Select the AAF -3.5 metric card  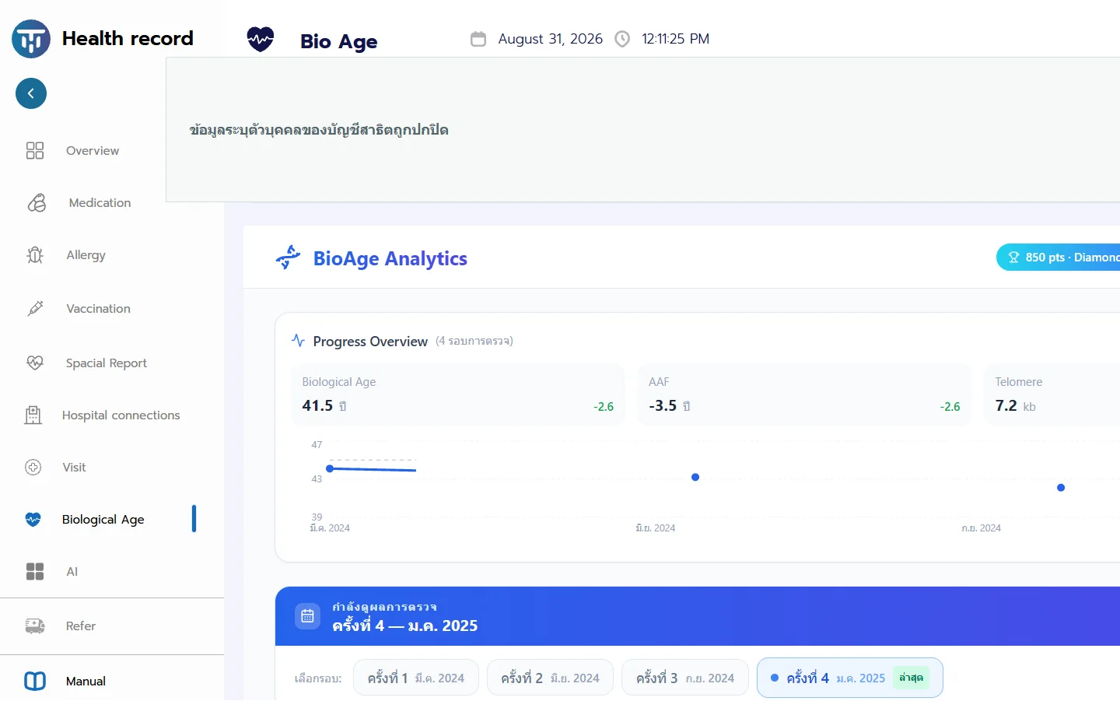coord(804,394)
